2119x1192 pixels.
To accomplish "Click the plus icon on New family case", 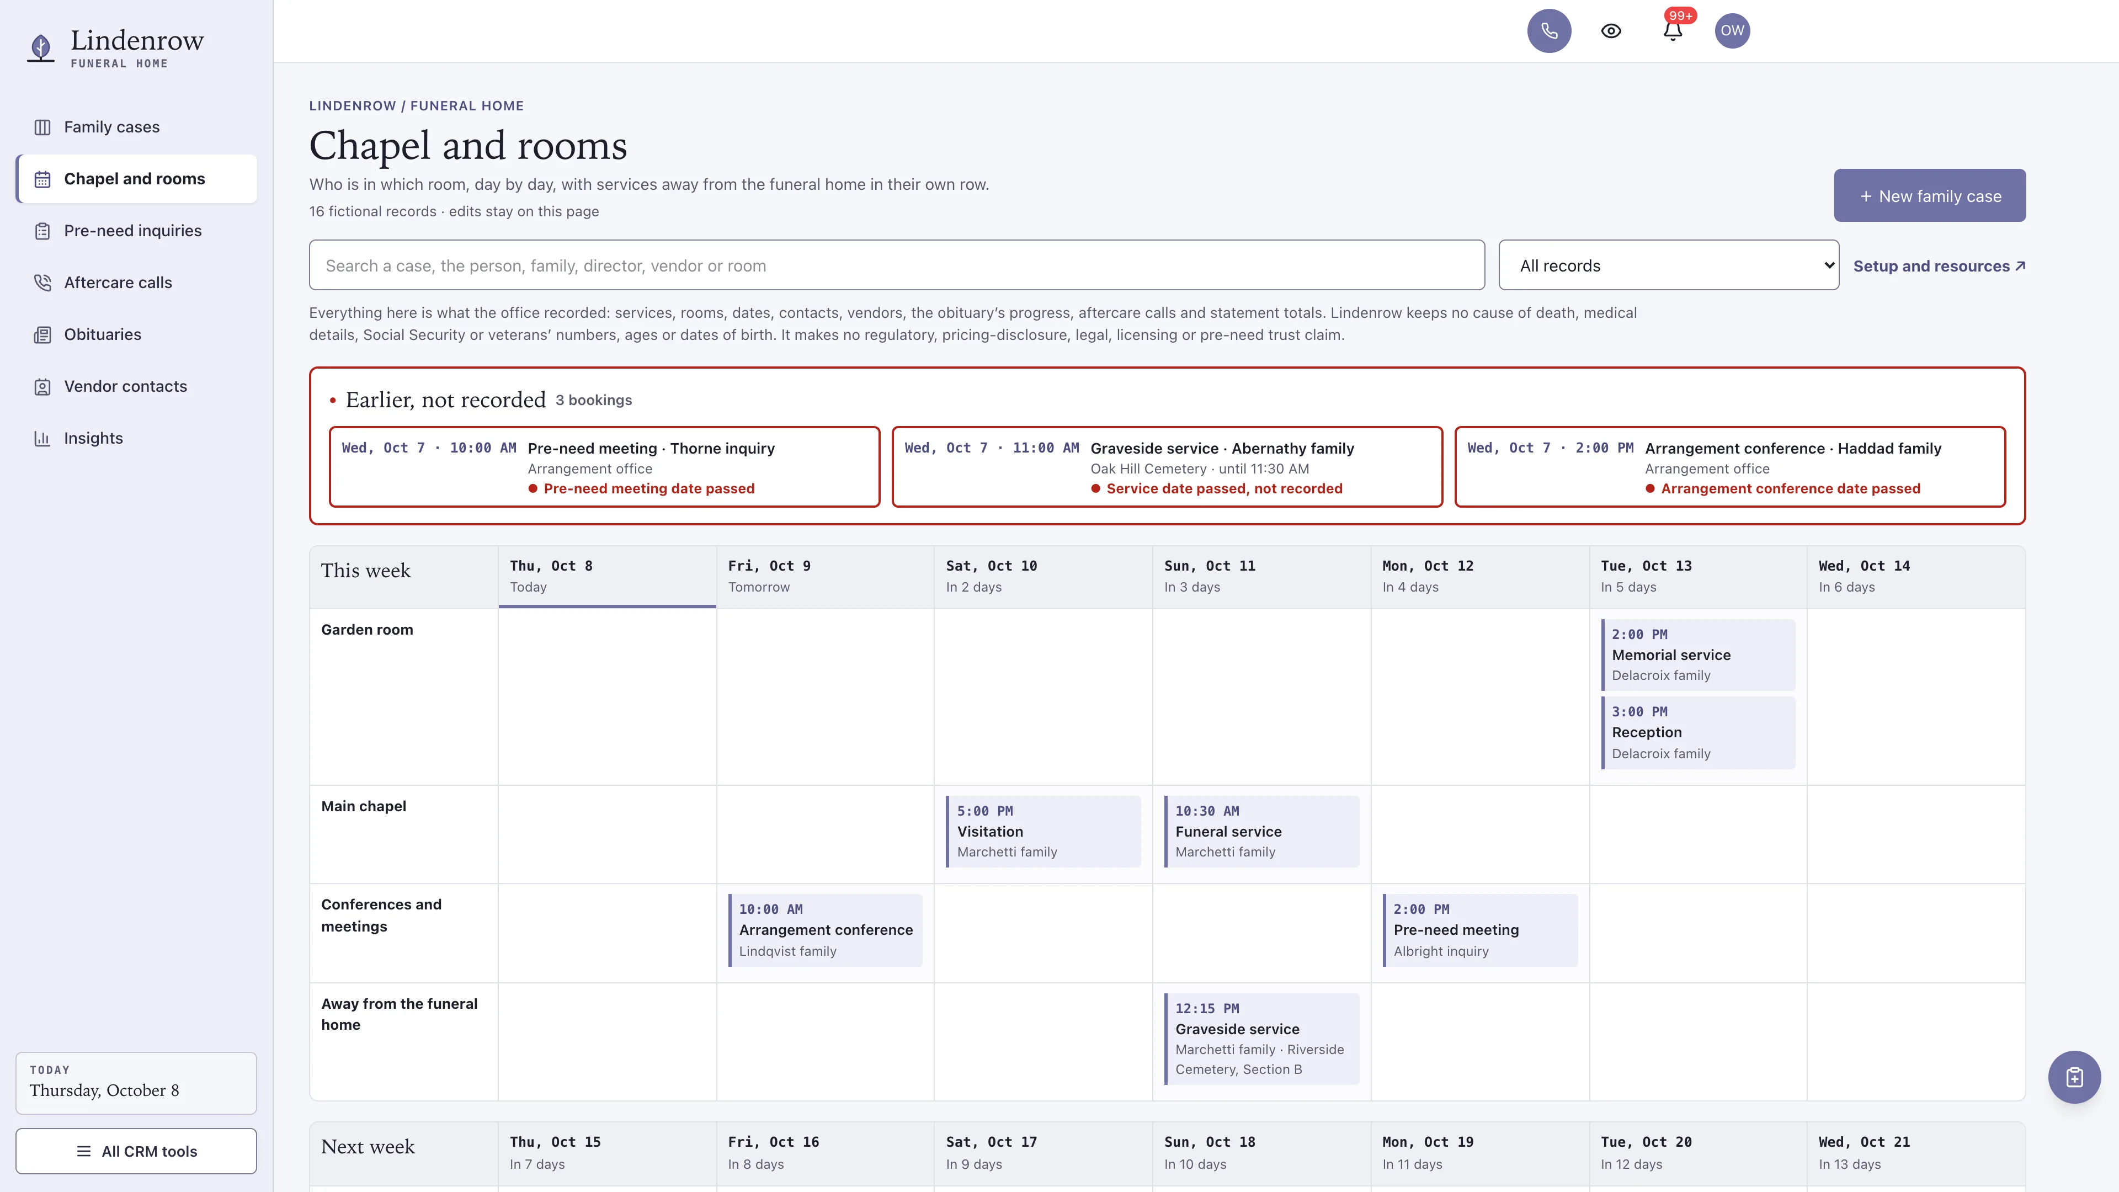I will click(1866, 196).
